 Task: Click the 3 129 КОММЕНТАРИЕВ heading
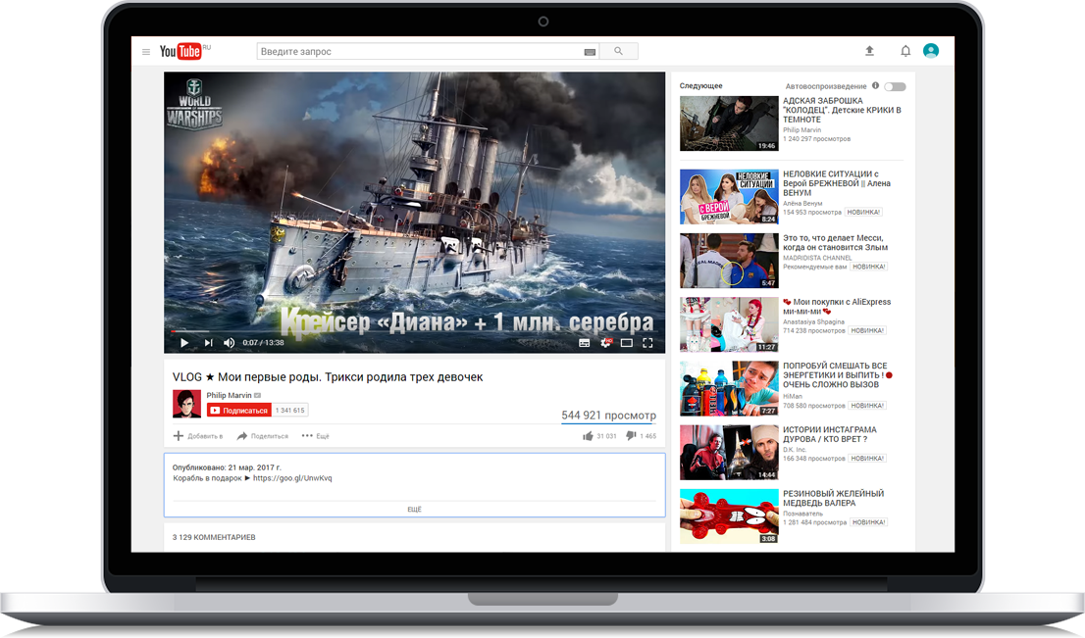(x=214, y=537)
